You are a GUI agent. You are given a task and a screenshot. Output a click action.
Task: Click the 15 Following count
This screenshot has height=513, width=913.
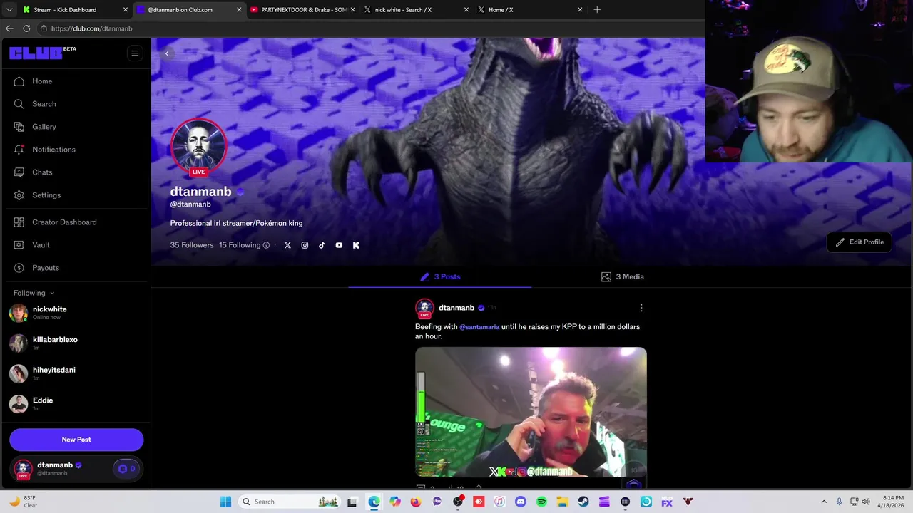tap(240, 245)
